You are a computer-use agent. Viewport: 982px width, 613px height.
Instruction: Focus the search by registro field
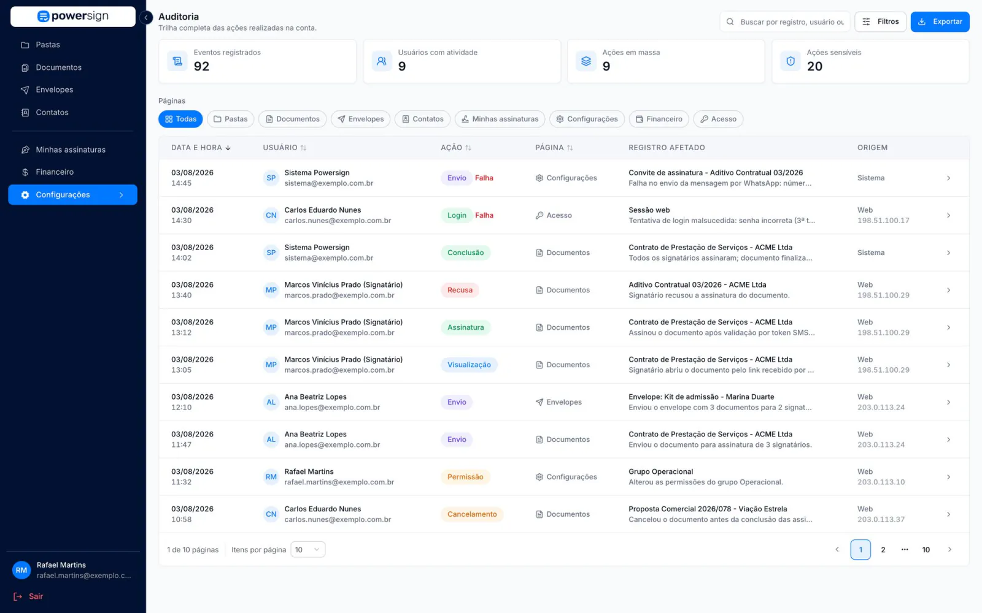click(785, 21)
